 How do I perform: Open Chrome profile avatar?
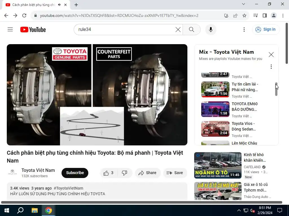[274, 15]
